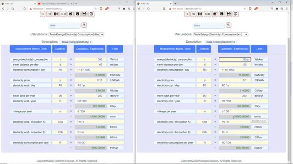
Task: Click search magnifier button in left window
Action: 84,25
